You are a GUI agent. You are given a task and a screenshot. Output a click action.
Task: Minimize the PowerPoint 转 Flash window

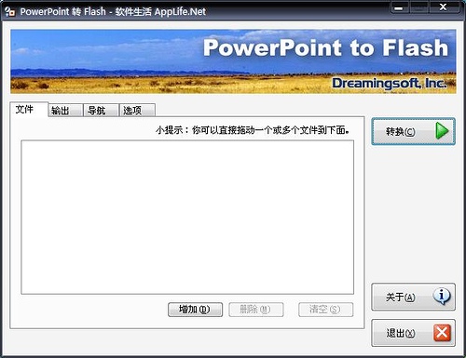tap(400, 7)
